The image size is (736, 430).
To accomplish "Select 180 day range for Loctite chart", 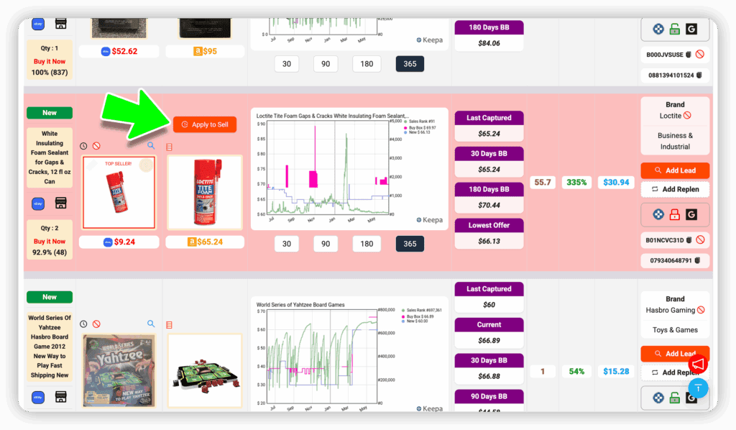I will pos(367,244).
